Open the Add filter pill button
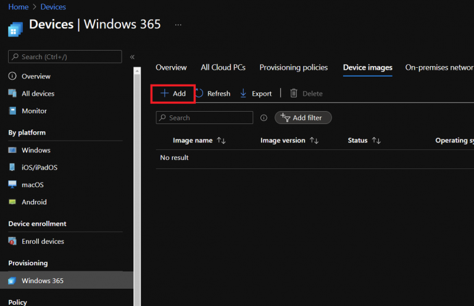 (x=303, y=118)
